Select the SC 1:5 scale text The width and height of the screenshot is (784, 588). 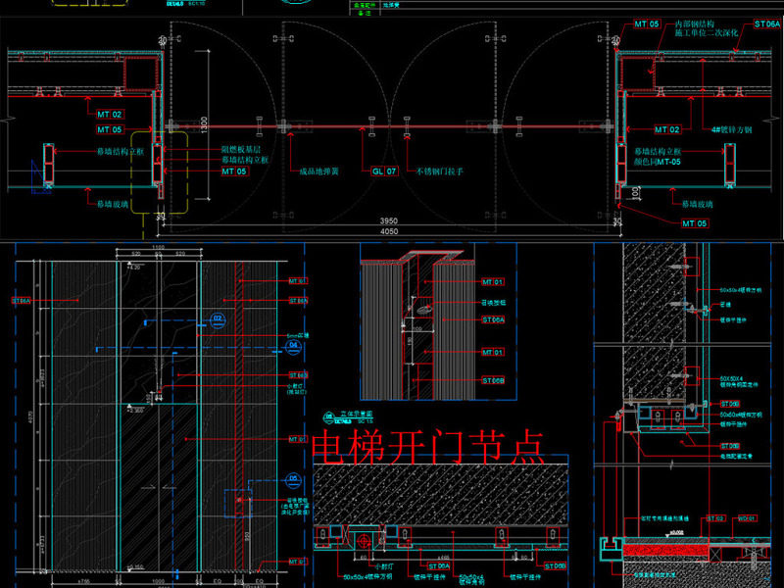coord(366,421)
